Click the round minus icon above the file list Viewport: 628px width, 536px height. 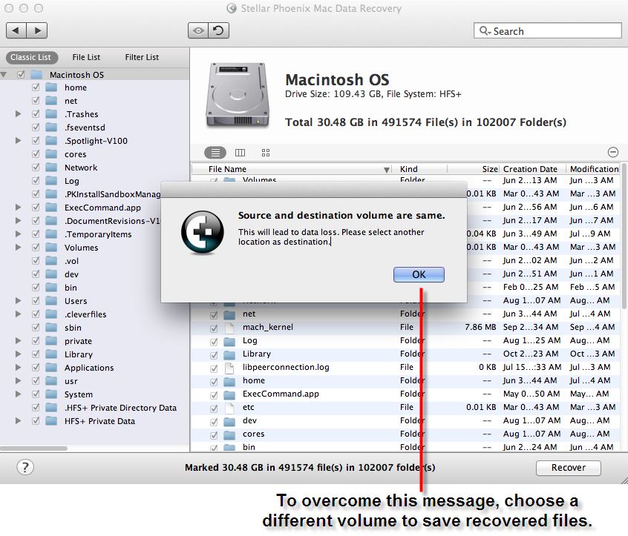tap(613, 152)
